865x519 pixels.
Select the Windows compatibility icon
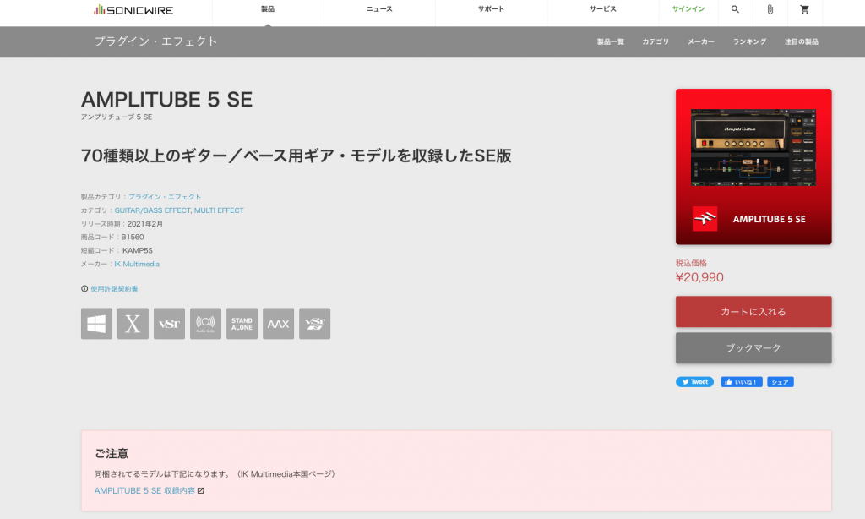pos(95,323)
